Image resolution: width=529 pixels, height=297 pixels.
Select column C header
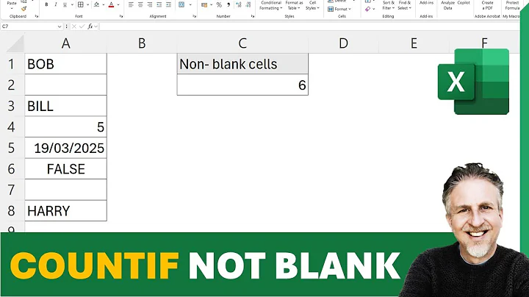tap(242, 43)
